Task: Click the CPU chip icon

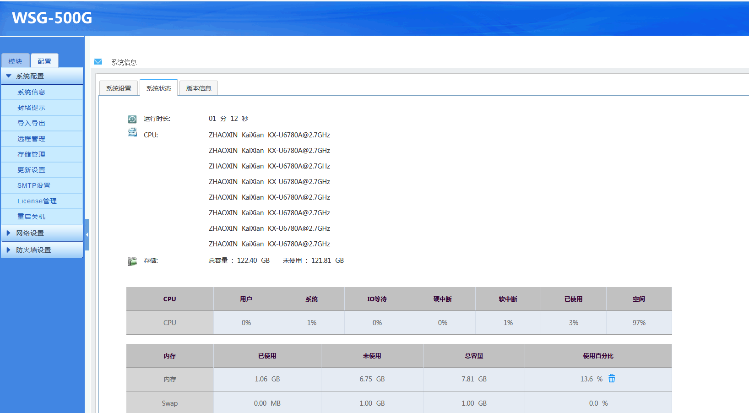Action: pos(132,133)
